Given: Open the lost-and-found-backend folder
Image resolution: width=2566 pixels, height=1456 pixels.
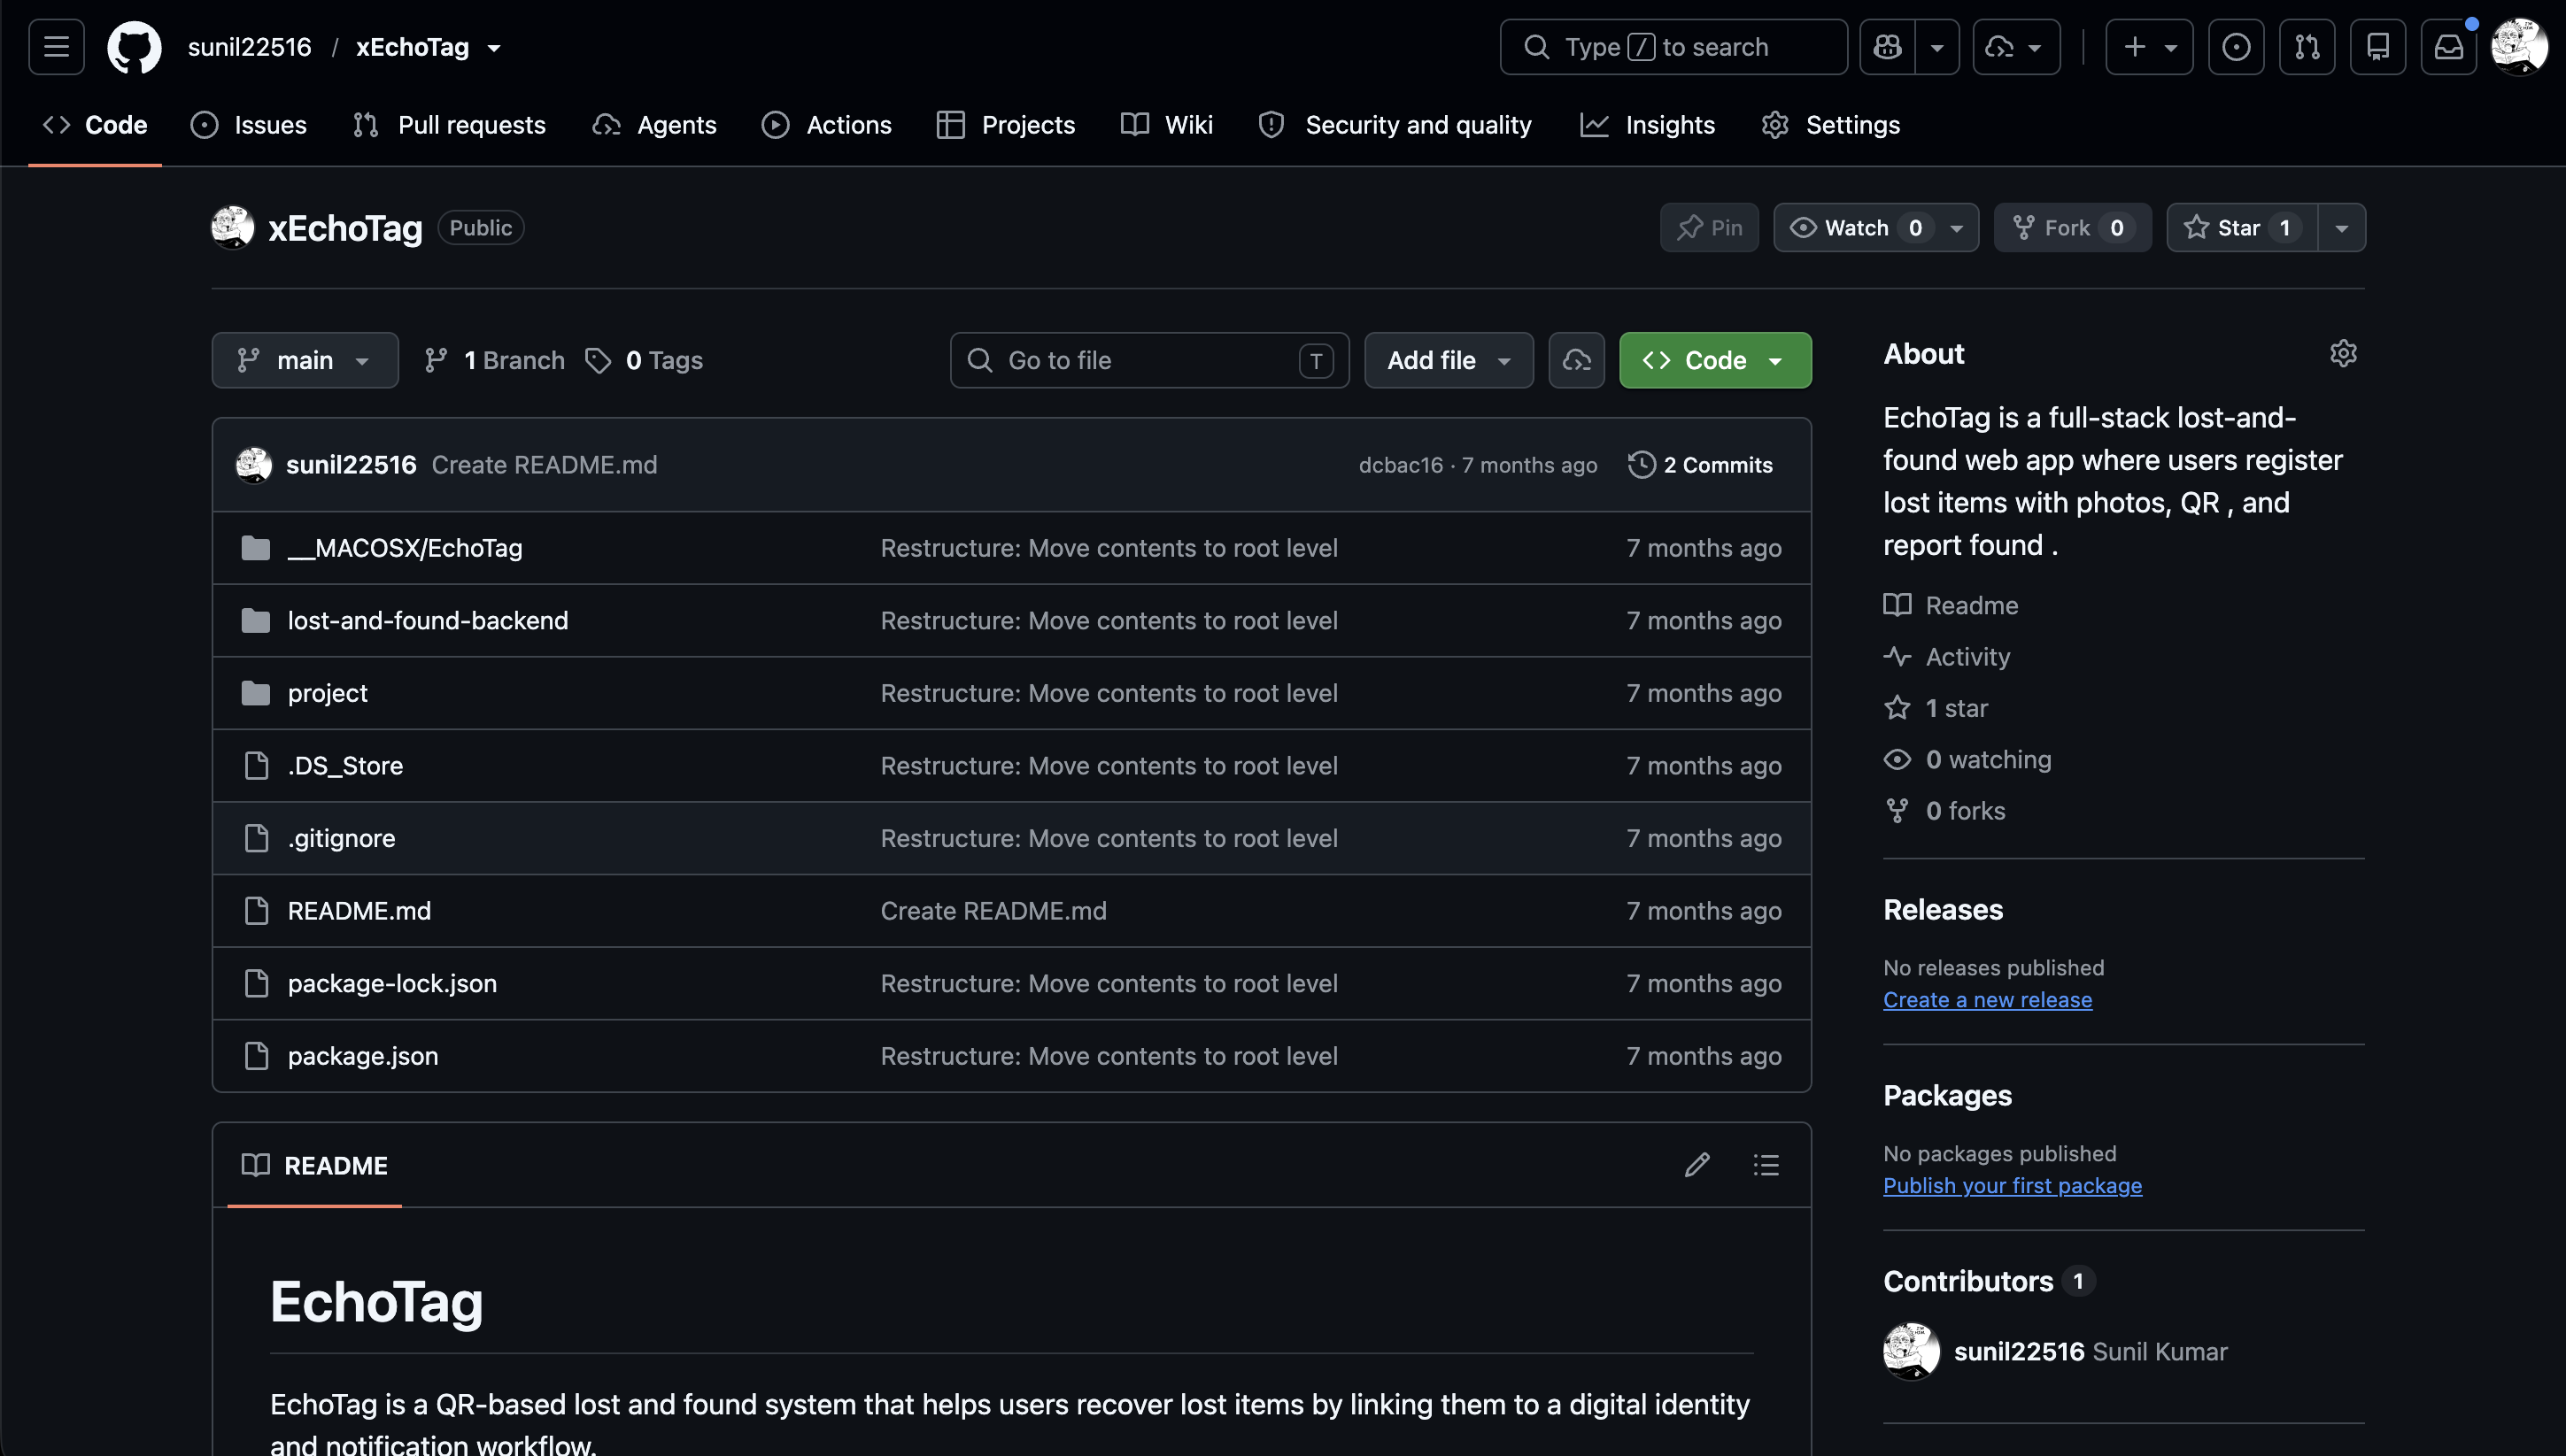Looking at the screenshot, I should click(429, 621).
